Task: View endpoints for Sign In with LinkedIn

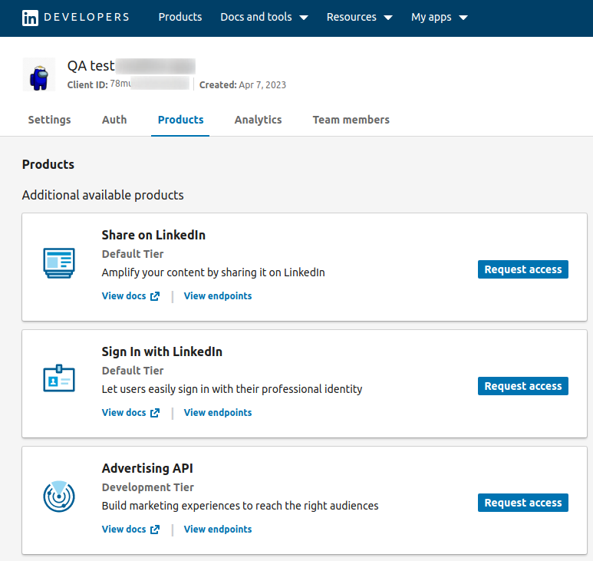Action: coord(218,412)
